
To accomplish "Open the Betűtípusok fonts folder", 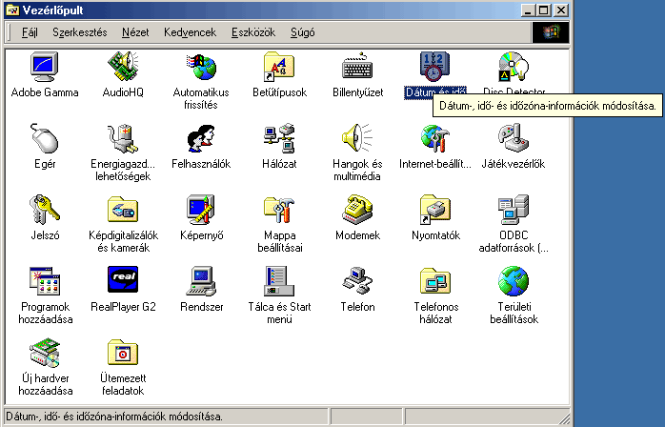I will tap(279, 68).
